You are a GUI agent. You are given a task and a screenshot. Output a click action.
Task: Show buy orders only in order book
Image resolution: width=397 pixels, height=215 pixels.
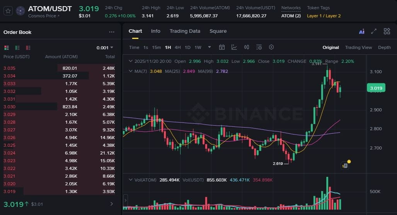(x=17, y=48)
